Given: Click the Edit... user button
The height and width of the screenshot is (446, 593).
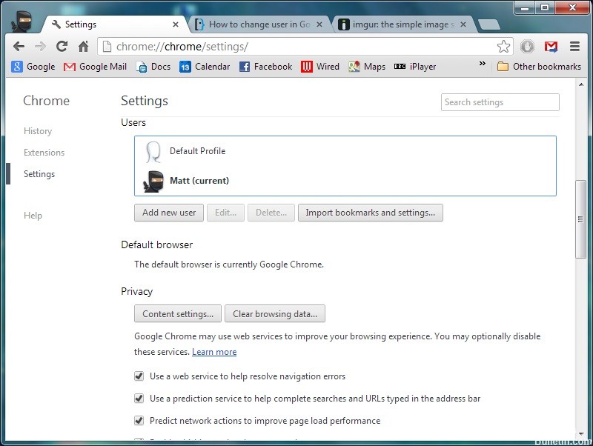Looking at the screenshot, I should click(x=225, y=213).
